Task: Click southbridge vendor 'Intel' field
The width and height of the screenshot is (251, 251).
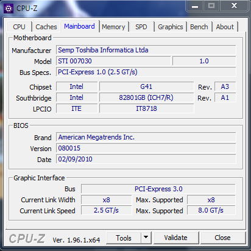Action: coord(77,97)
